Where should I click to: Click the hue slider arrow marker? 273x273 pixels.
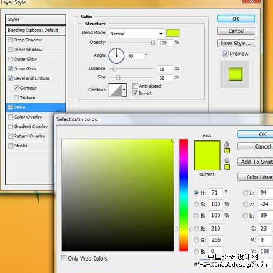click(177, 229)
